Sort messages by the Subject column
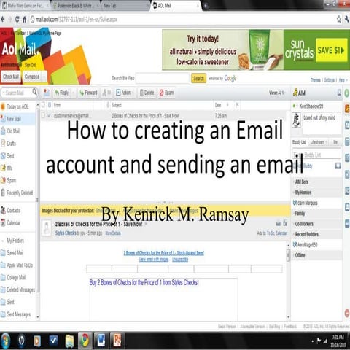Viewport: 350px width, 350px height. [117, 105]
